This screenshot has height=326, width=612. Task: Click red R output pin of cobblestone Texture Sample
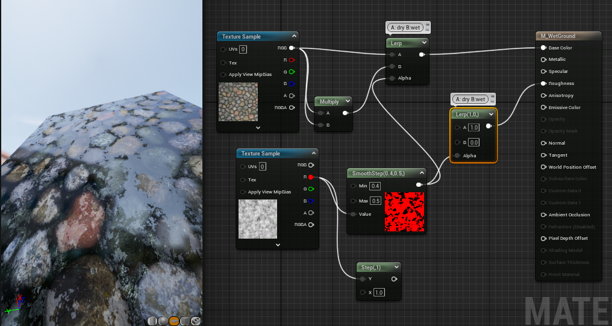coord(292,60)
